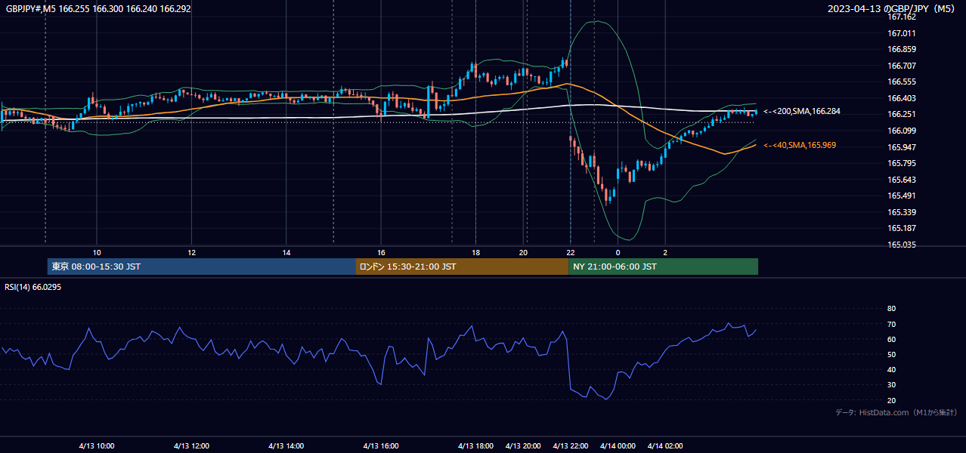
Task: Click hour 0 on the price-chart time axis
Action: [x=618, y=252]
